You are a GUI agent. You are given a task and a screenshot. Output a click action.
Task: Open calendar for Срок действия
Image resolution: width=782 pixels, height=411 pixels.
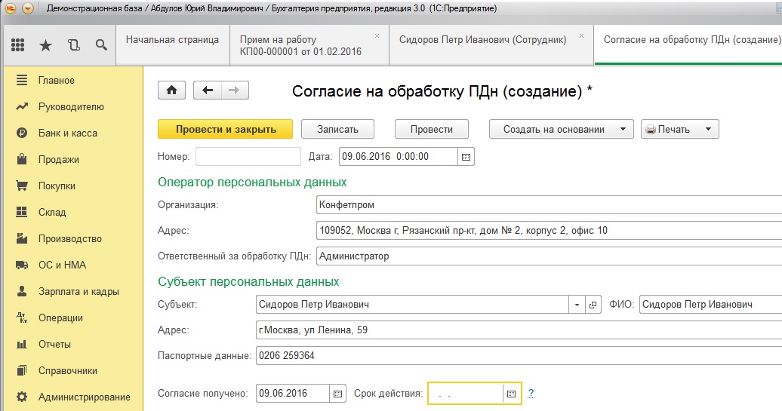point(511,394)
